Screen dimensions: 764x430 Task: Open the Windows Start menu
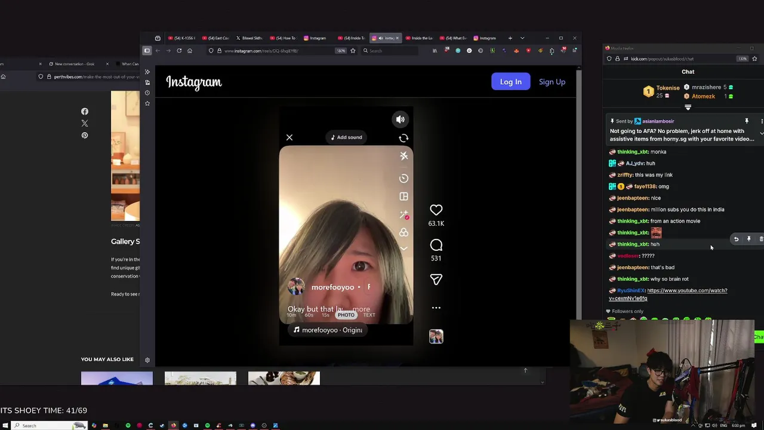coord(5,425)
